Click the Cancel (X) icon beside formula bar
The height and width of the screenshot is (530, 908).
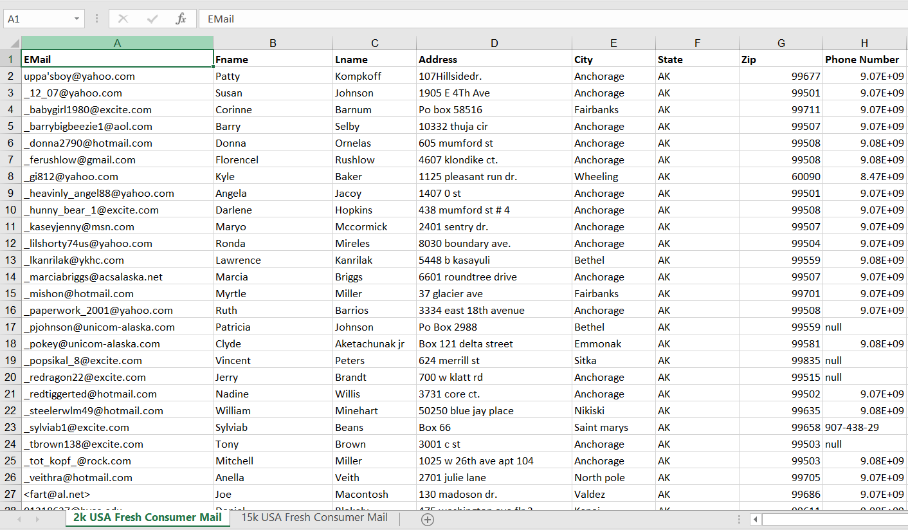(122, 19)
